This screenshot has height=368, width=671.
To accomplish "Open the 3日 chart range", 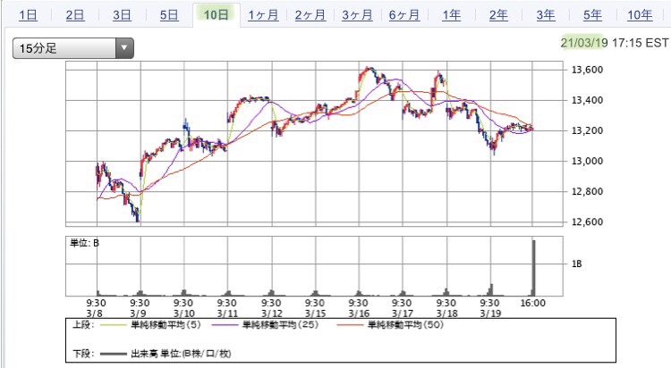I will click(x=123, y=15).
